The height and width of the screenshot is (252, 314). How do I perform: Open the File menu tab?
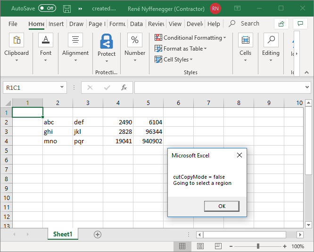click(x=13, y=24)
